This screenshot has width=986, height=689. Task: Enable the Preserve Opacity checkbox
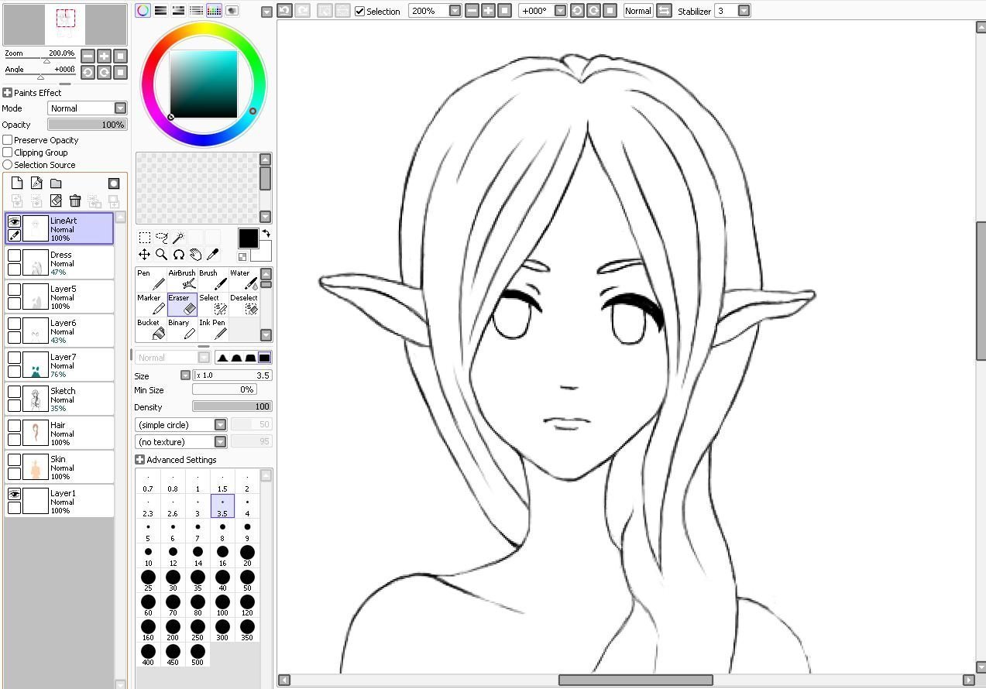pyautogui.click(x=8, y=140)
